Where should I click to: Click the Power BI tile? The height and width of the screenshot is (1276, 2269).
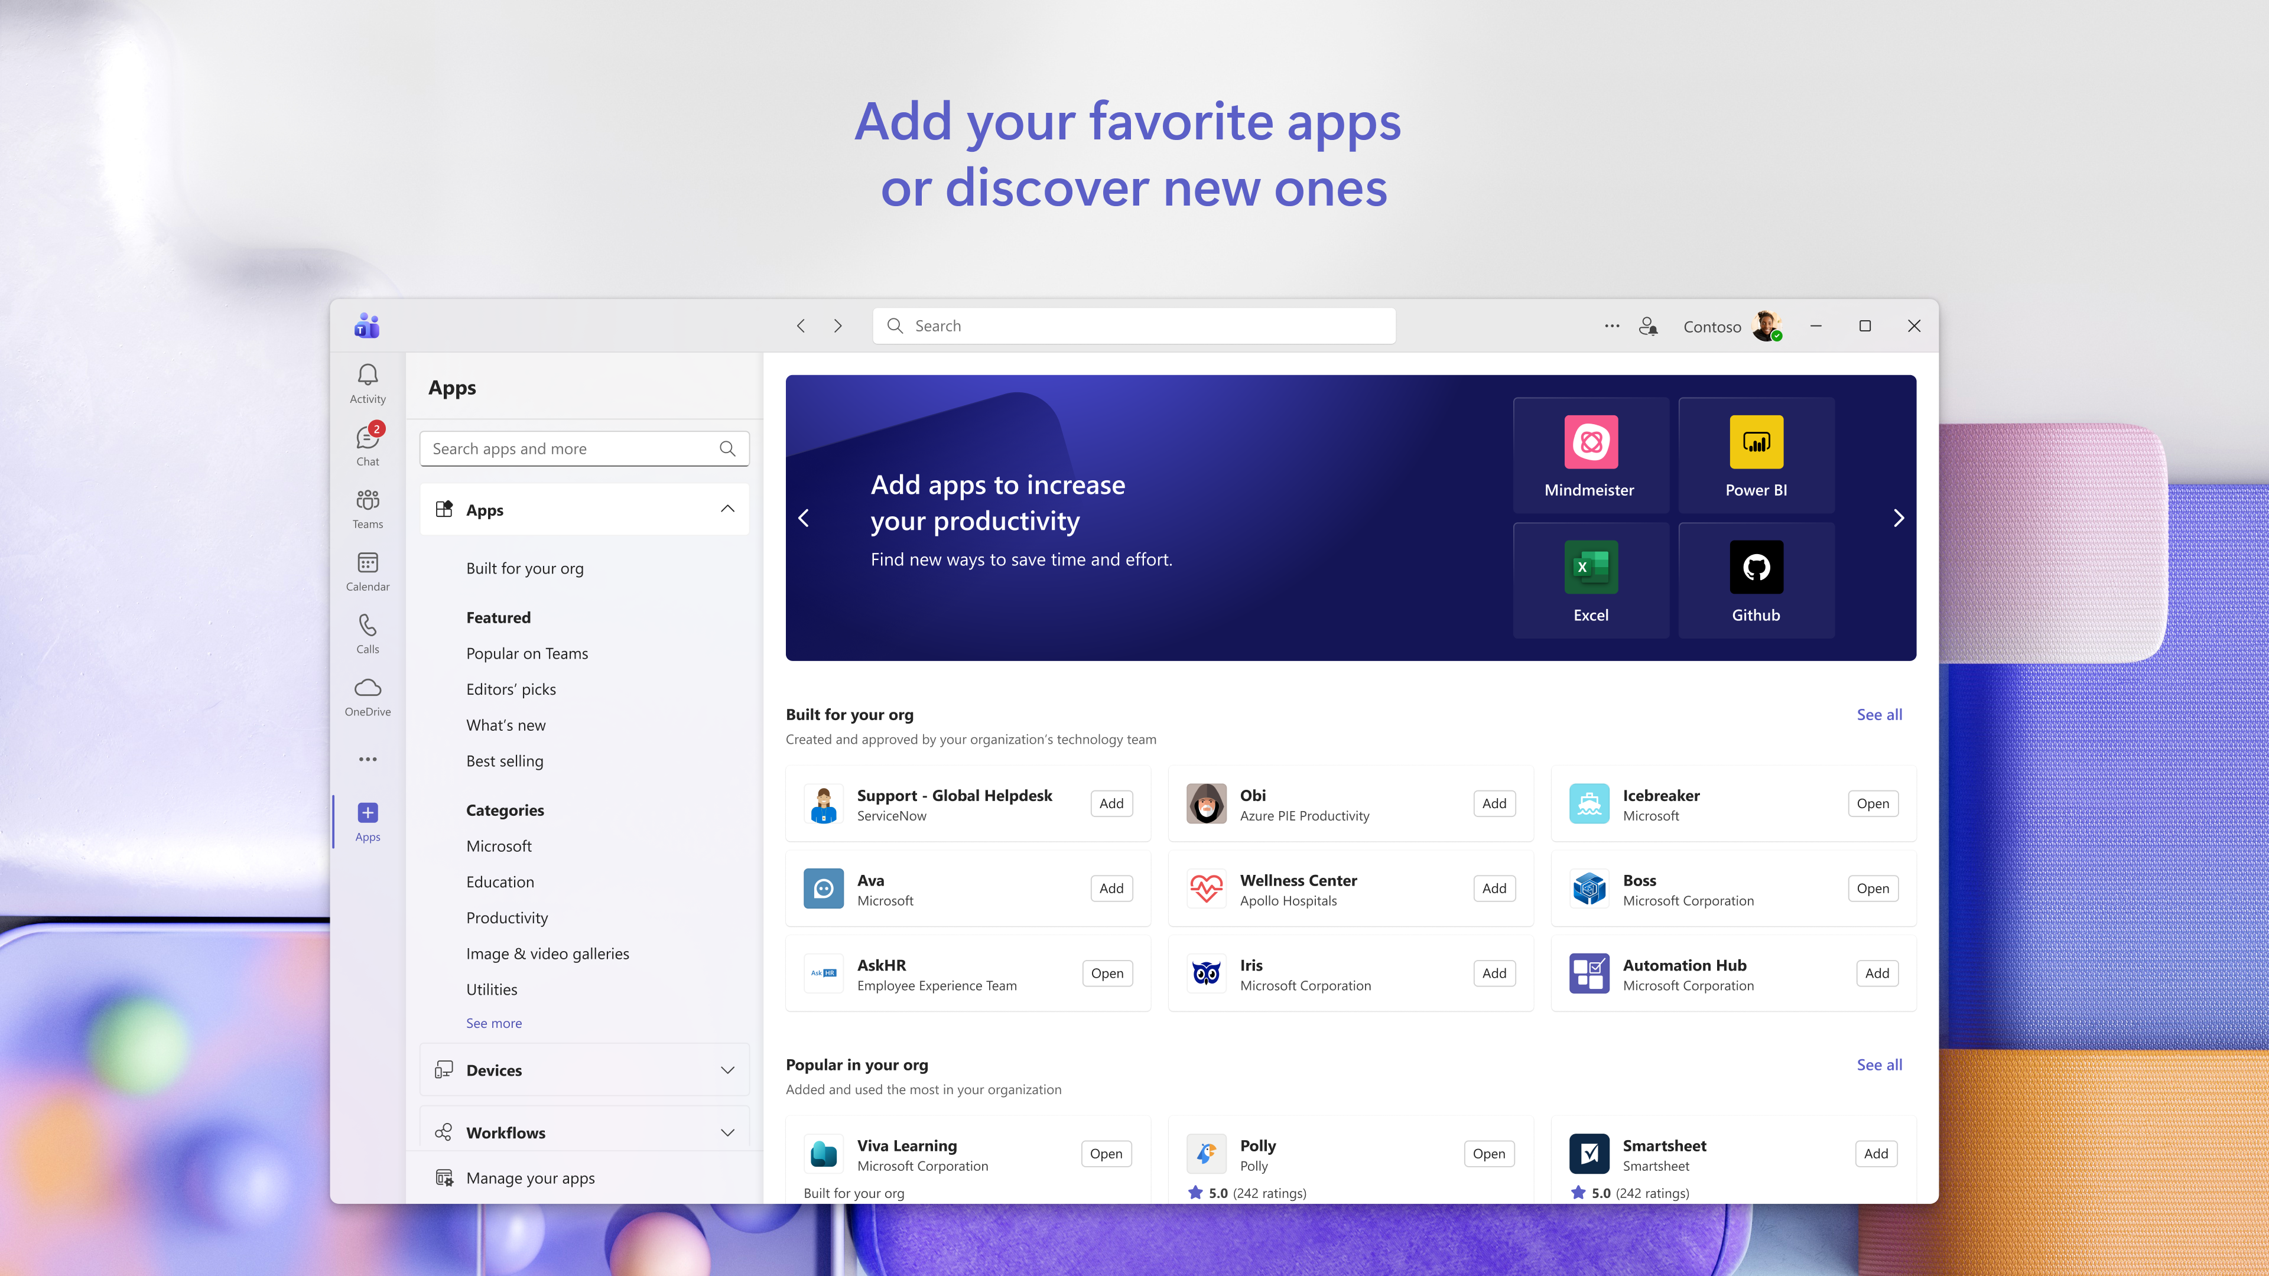(1756, 454)
